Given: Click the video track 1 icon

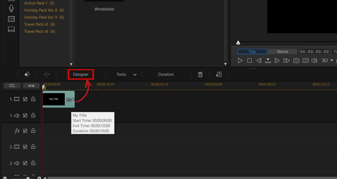Looking at the screenshot, I should [x=17, y=99].
